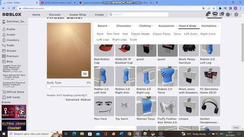The width and height of the screenshot is (244, 137).
Task: Open the notifications bell icon
Action: coord(207,14)
